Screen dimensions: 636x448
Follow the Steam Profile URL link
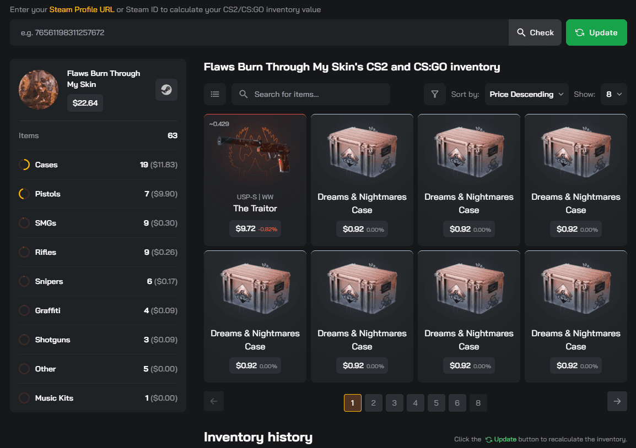pyautogui.click(x=82, y=9)
